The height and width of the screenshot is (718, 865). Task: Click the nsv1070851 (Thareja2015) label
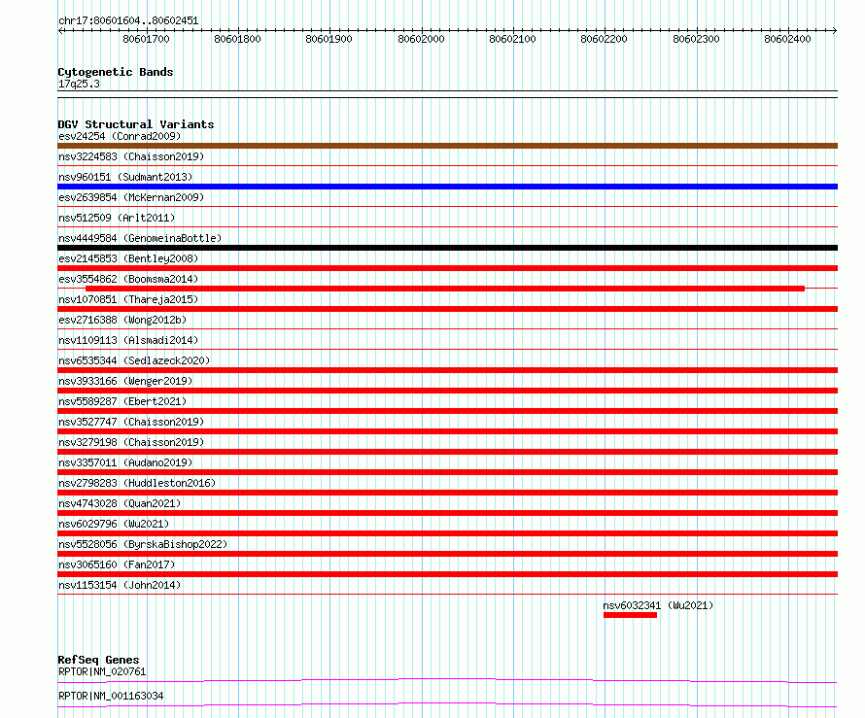(128, 299)
